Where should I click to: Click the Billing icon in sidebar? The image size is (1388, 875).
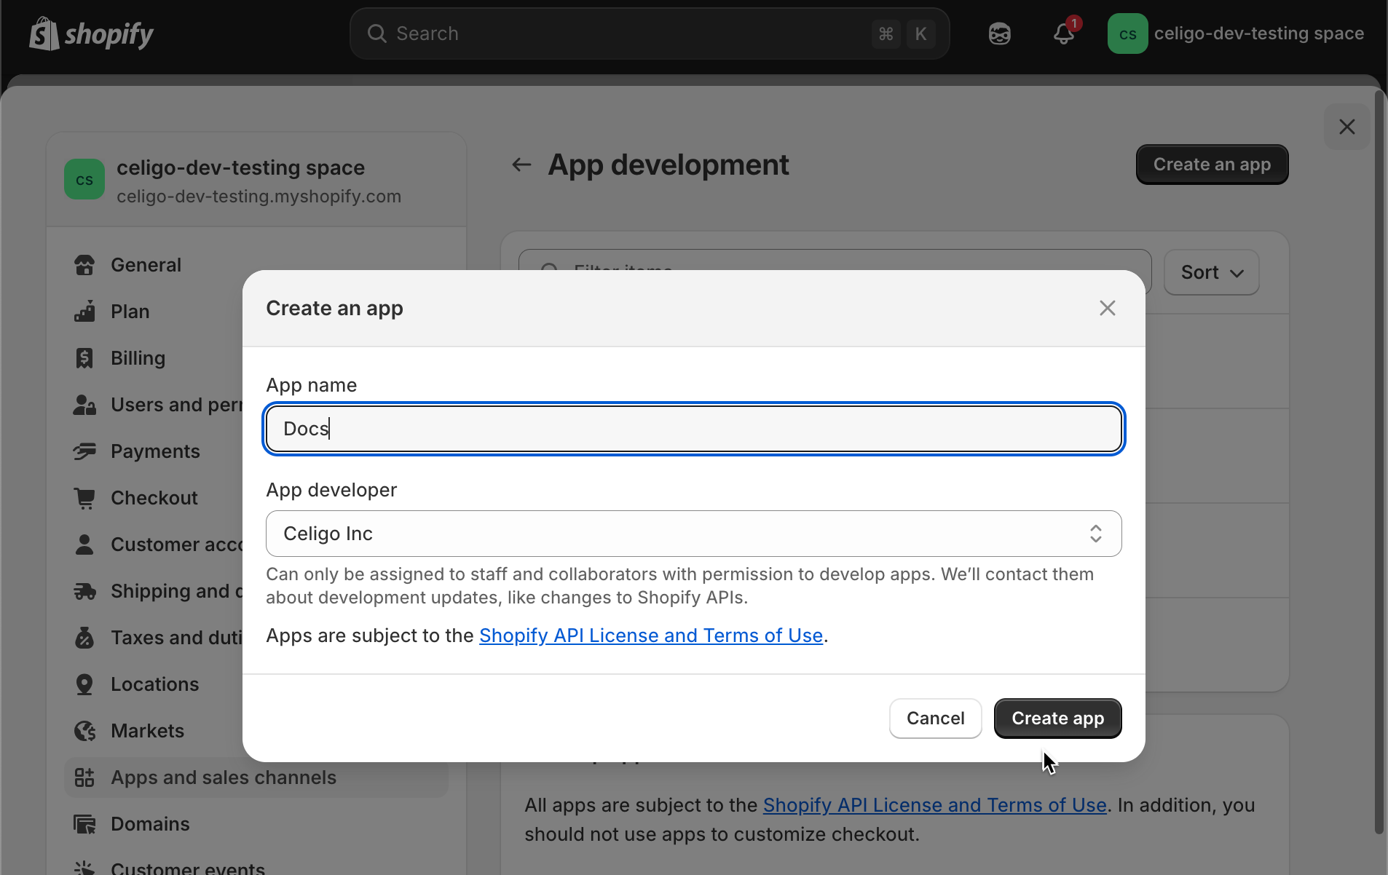[x=84, y=358]
